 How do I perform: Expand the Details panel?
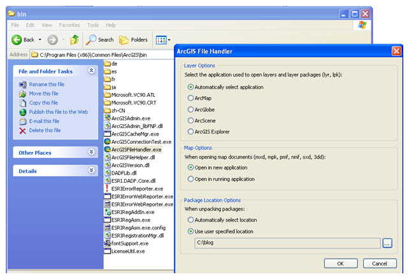point(92,170)
